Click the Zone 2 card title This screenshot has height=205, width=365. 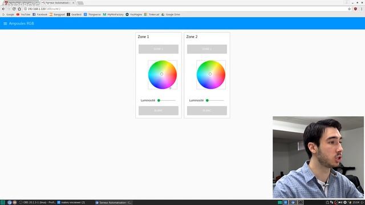(192, 36)
